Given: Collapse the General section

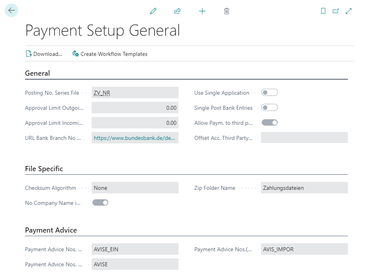Looking at the screenshot, I should pyautogui.click(x=37, y=73).
